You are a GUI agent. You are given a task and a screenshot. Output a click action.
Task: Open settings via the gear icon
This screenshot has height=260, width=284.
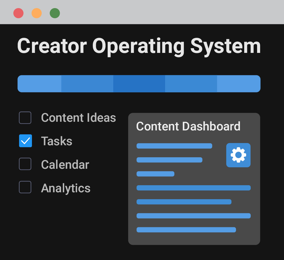tap(238, 155)
